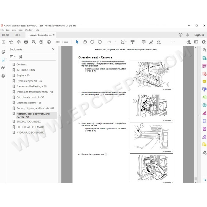Open notifications bell
The image size is (207, 207).
pos(187,35)
